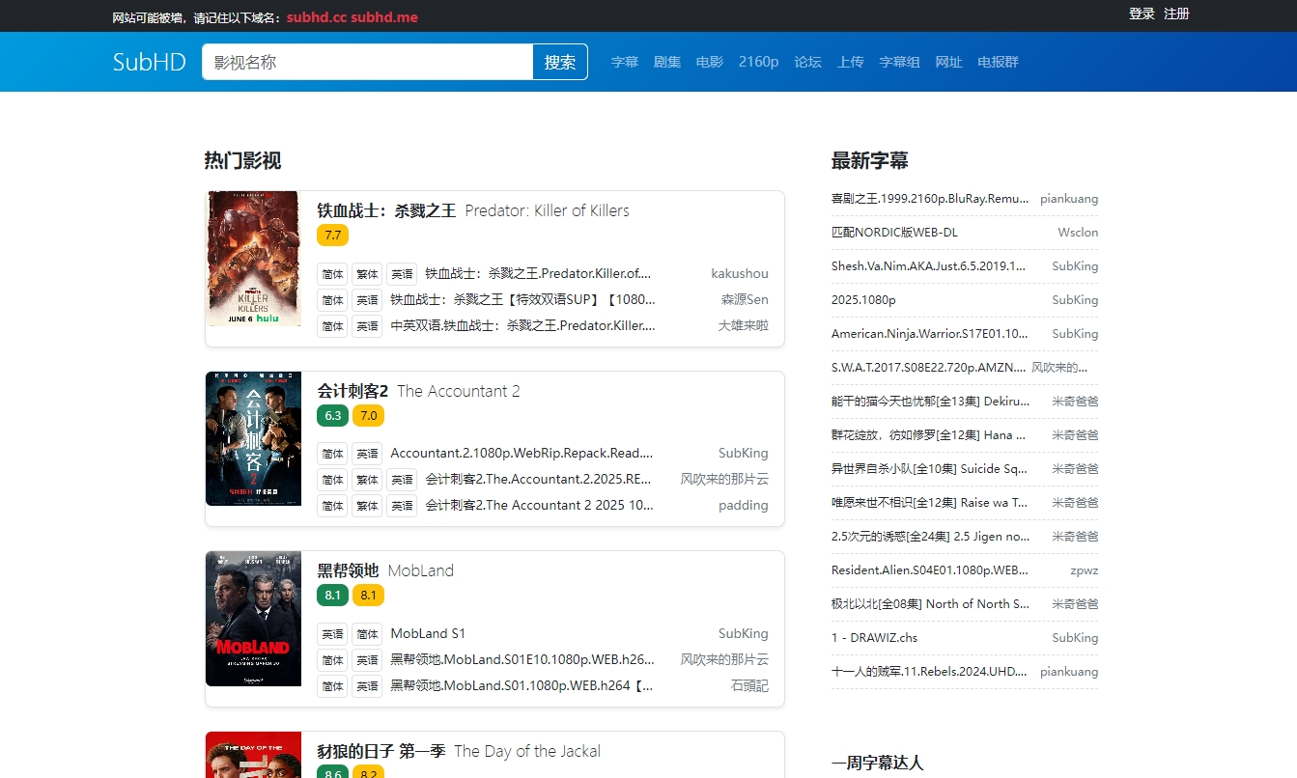The height and width of the screenshot is (778, 1297).
Task: Open subtitle 中英双语.铁血战士：杀戮之王.Predator.Killer
Action: tap(522, 325)
